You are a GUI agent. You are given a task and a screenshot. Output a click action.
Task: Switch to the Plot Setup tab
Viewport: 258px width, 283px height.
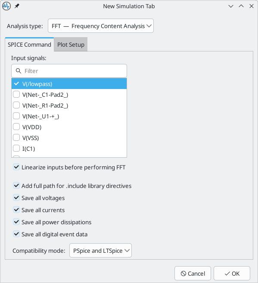pos(71,45)
